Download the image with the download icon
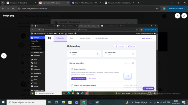This screenshot has width=188, height=105. coord(178,16)
